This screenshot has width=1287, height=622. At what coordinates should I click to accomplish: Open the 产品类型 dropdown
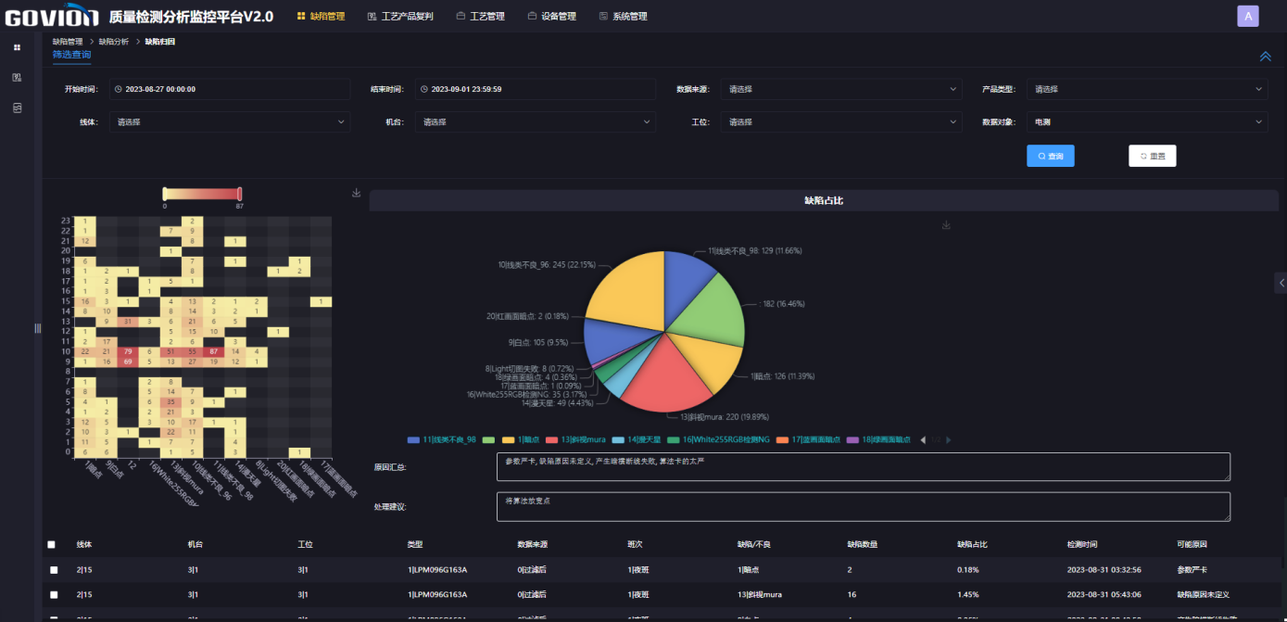click(x=1148, y=89)
